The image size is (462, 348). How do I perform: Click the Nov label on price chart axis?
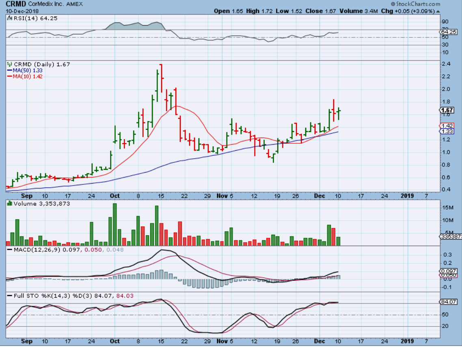pyautogui.click(x=222, y=196)
